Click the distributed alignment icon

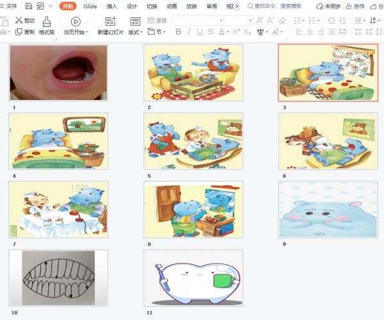342,31
